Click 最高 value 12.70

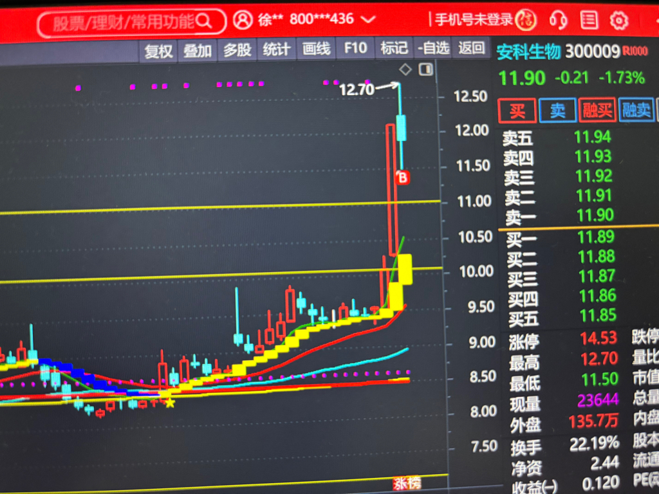(x=599, y=359)
